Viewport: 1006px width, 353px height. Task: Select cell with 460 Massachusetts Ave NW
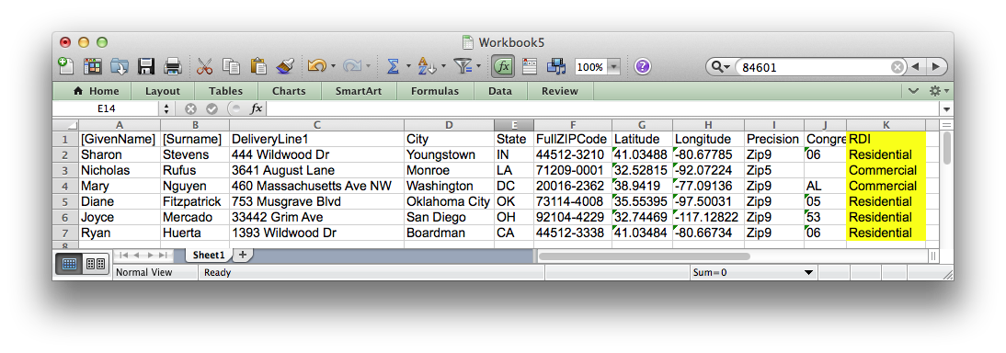[317, 186]
